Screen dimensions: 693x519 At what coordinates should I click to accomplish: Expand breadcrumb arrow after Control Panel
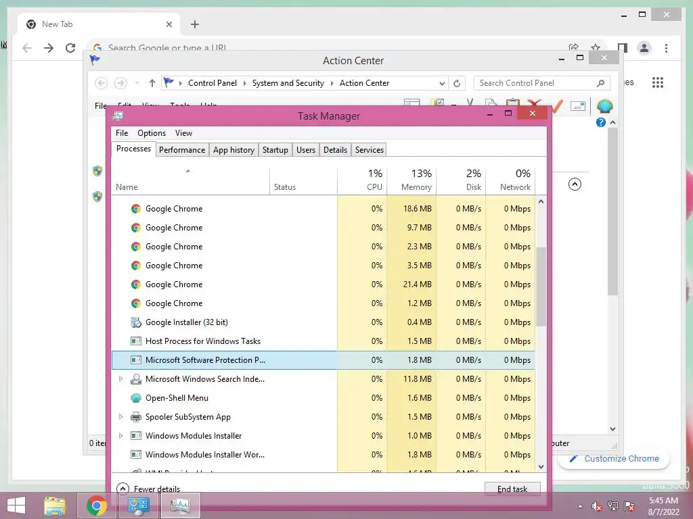(245, 83)
